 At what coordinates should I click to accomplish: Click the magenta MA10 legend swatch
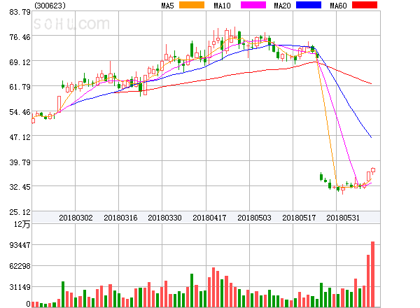(253, 5)
